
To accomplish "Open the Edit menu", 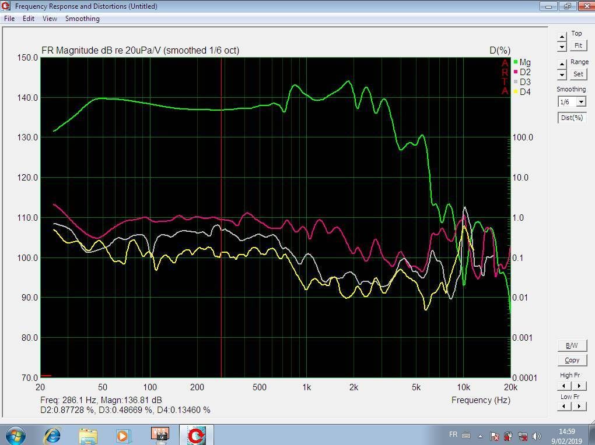I will 29,19.
